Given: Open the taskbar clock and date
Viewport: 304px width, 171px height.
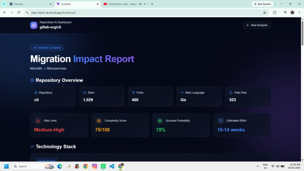Looking at the screenshot, I should coord(294,166).
